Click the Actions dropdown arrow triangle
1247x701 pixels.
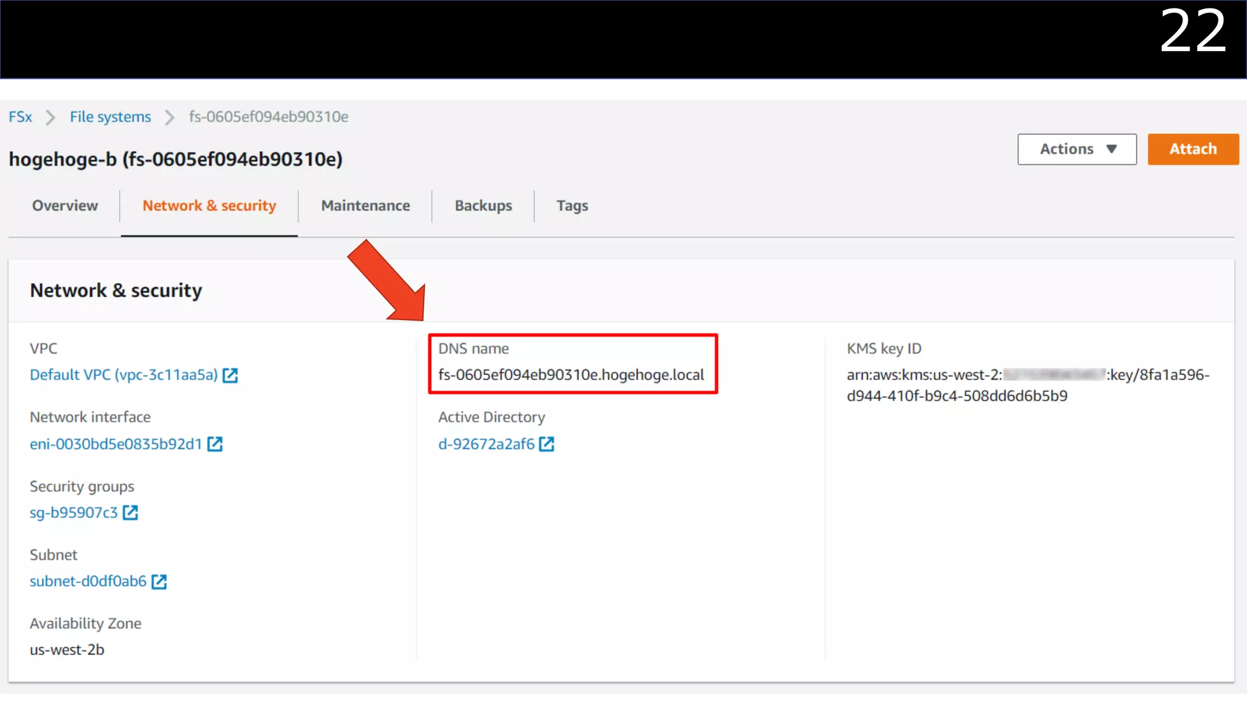1111,149
